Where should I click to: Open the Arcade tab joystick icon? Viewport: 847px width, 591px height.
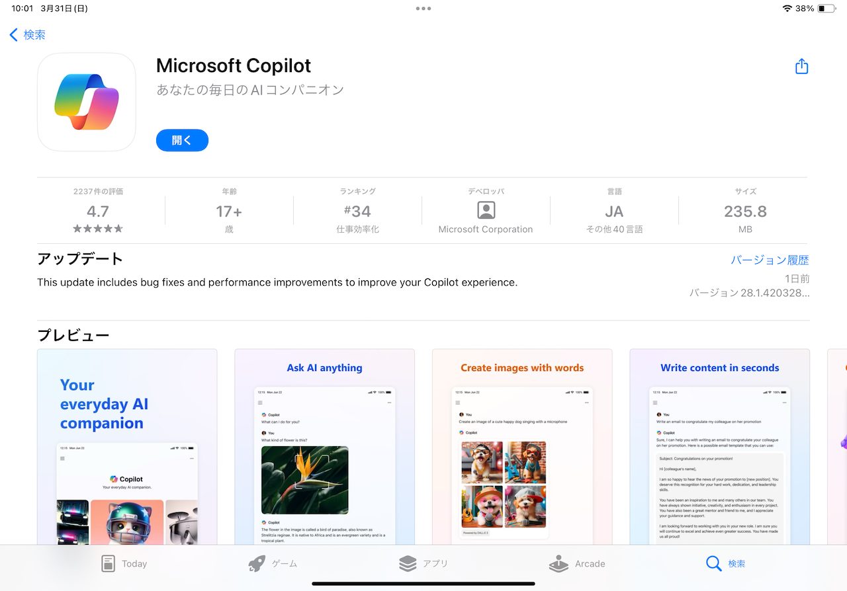pyautogui.click(x=558, y=564)
